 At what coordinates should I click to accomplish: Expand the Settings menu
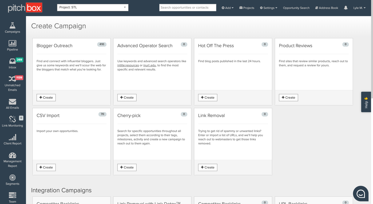pos(269,8)
